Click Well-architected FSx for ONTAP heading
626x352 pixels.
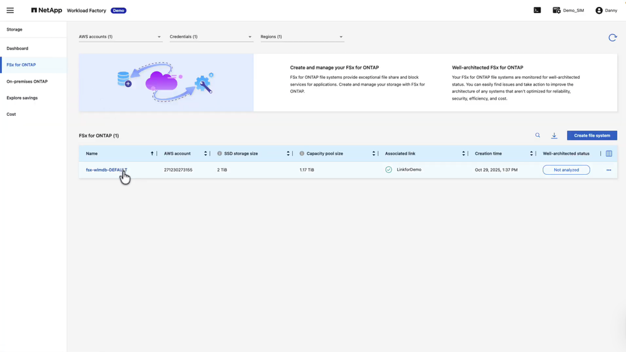487,68
